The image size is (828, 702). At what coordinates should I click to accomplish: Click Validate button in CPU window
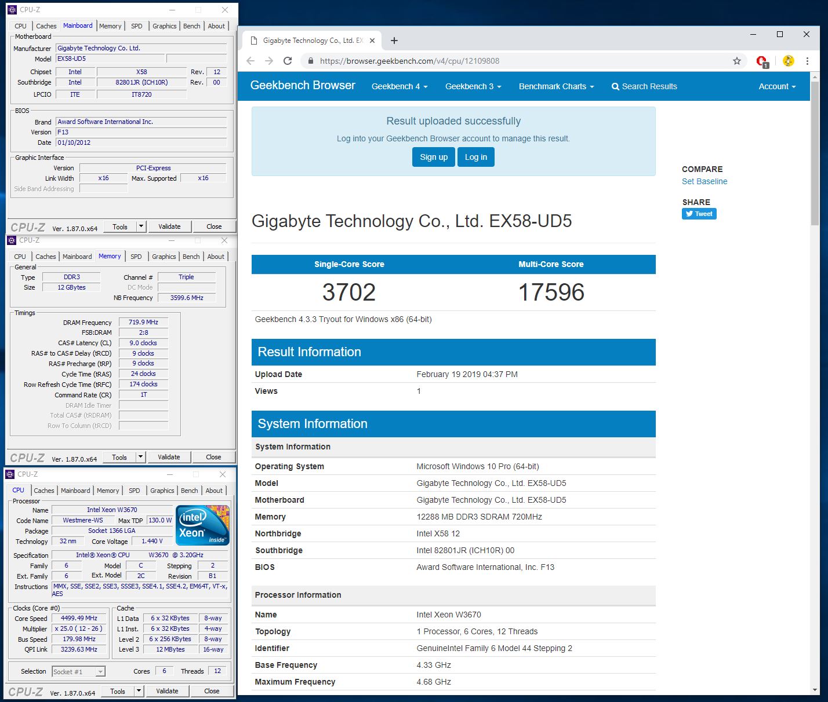[167, 691]
